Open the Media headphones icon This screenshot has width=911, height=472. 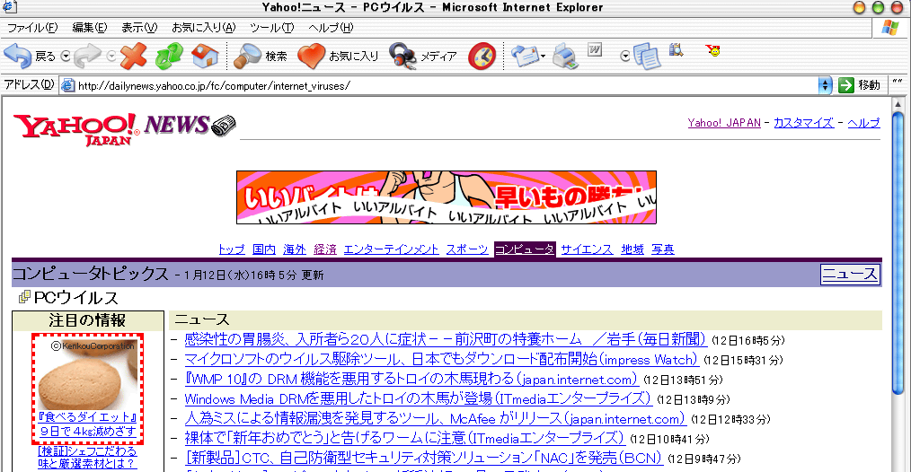click(x=402, y=57)
